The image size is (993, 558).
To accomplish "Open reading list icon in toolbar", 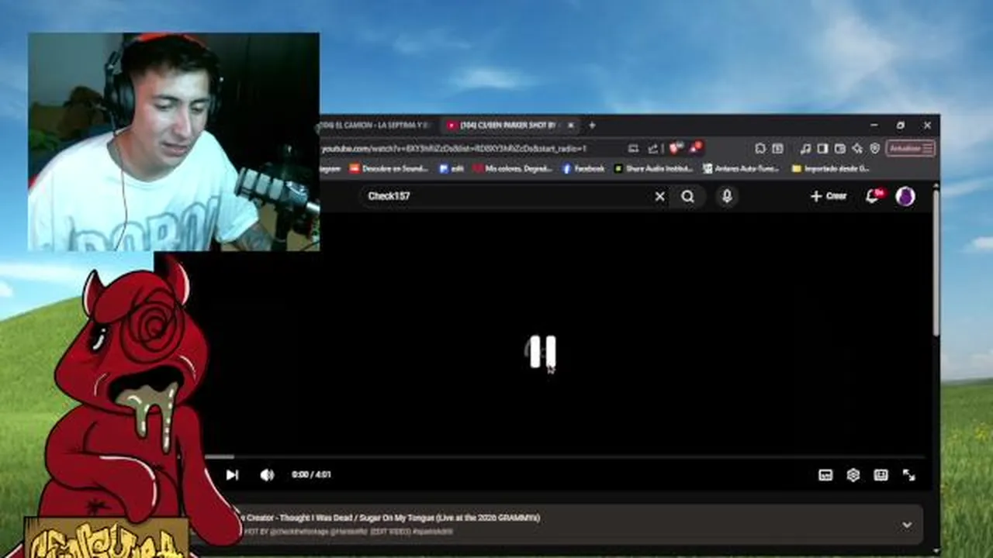I will click(777, 148).
